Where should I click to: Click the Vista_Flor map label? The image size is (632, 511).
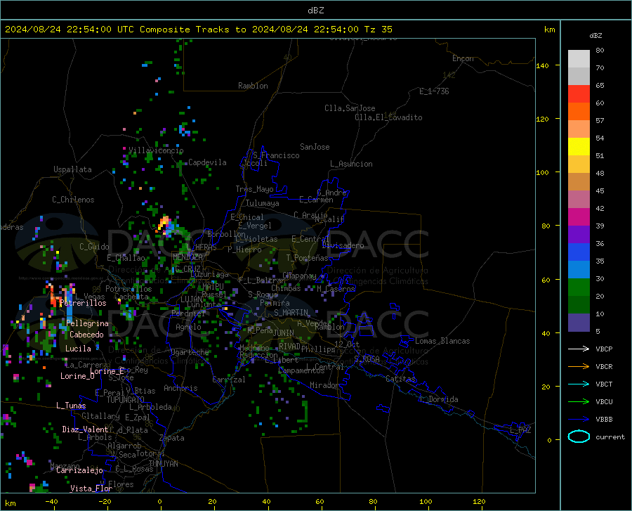[91, 489]
